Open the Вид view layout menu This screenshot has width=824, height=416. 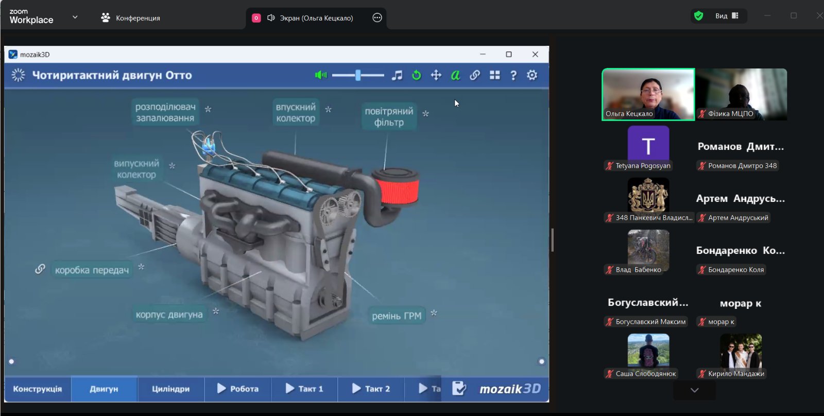click(726, 16)
